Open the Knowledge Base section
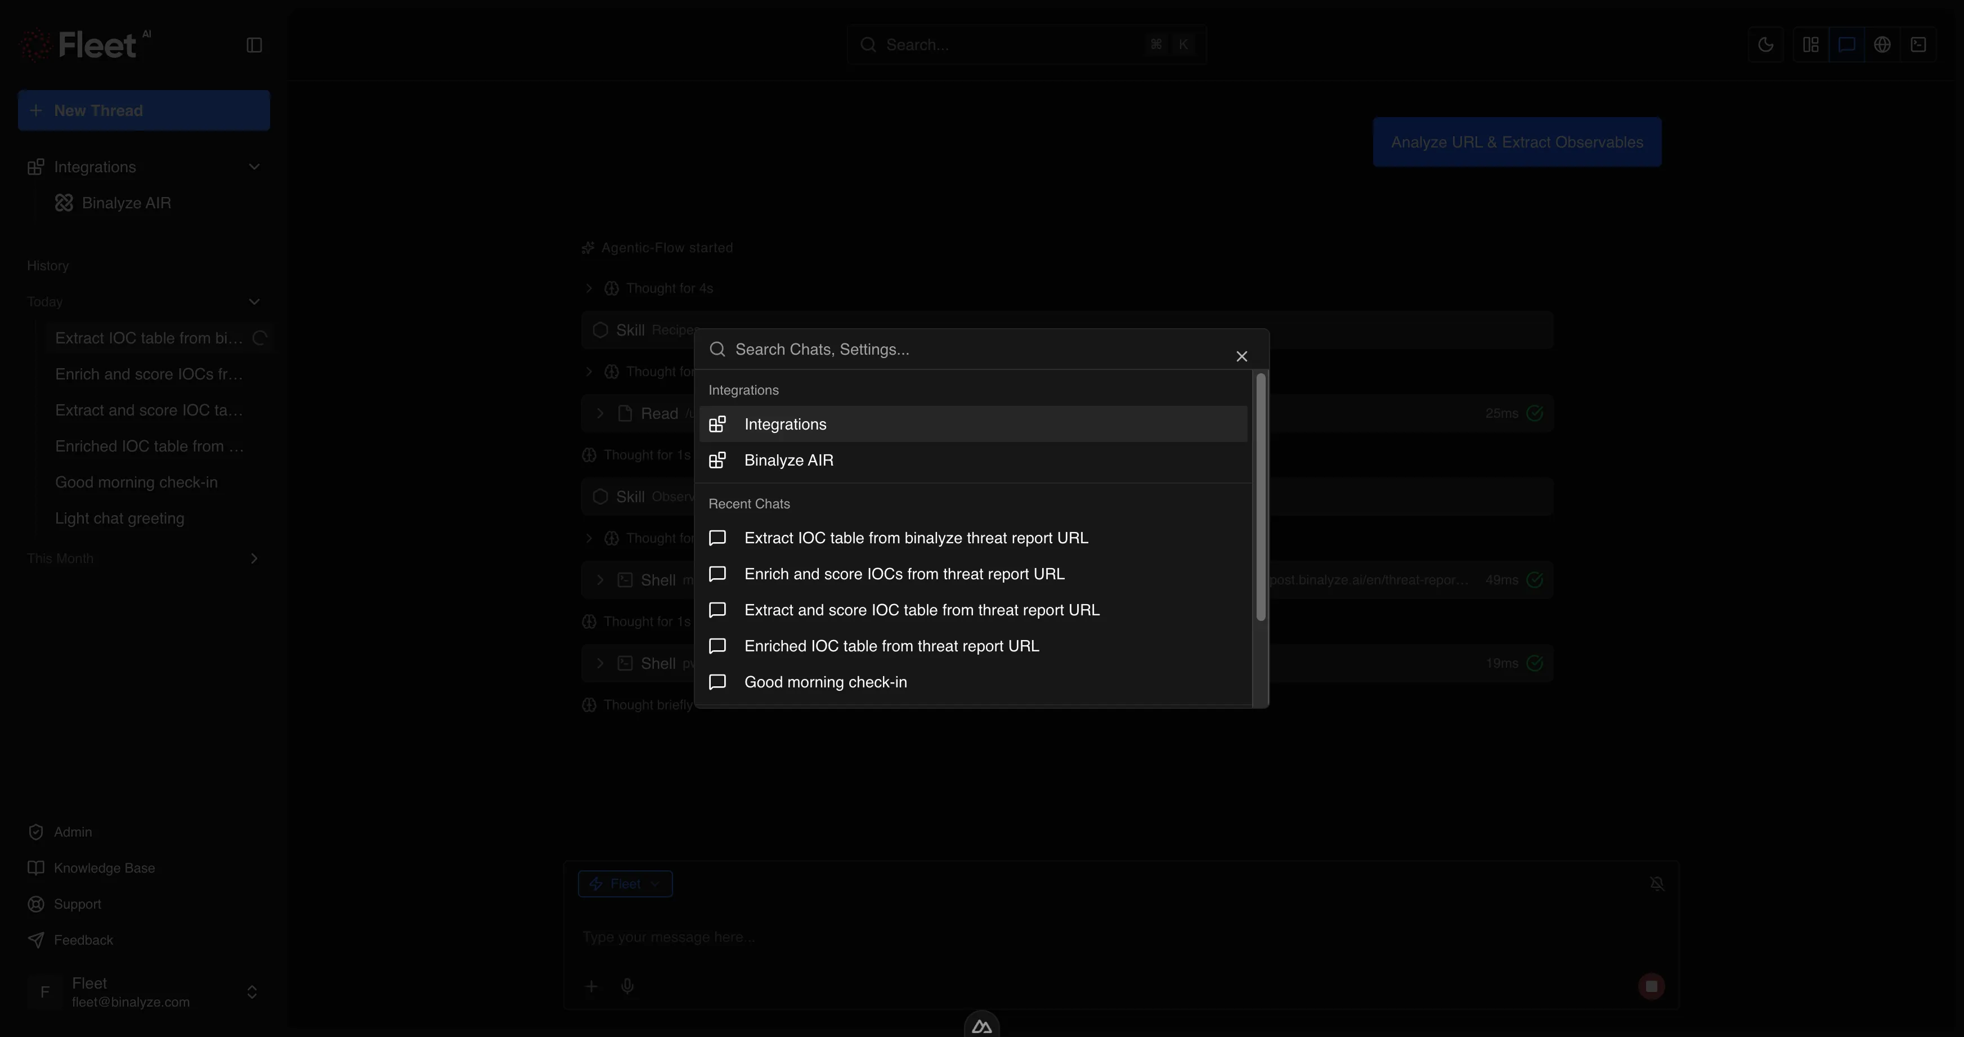This screenshot has height=1037, width=1964. [104, 868]
